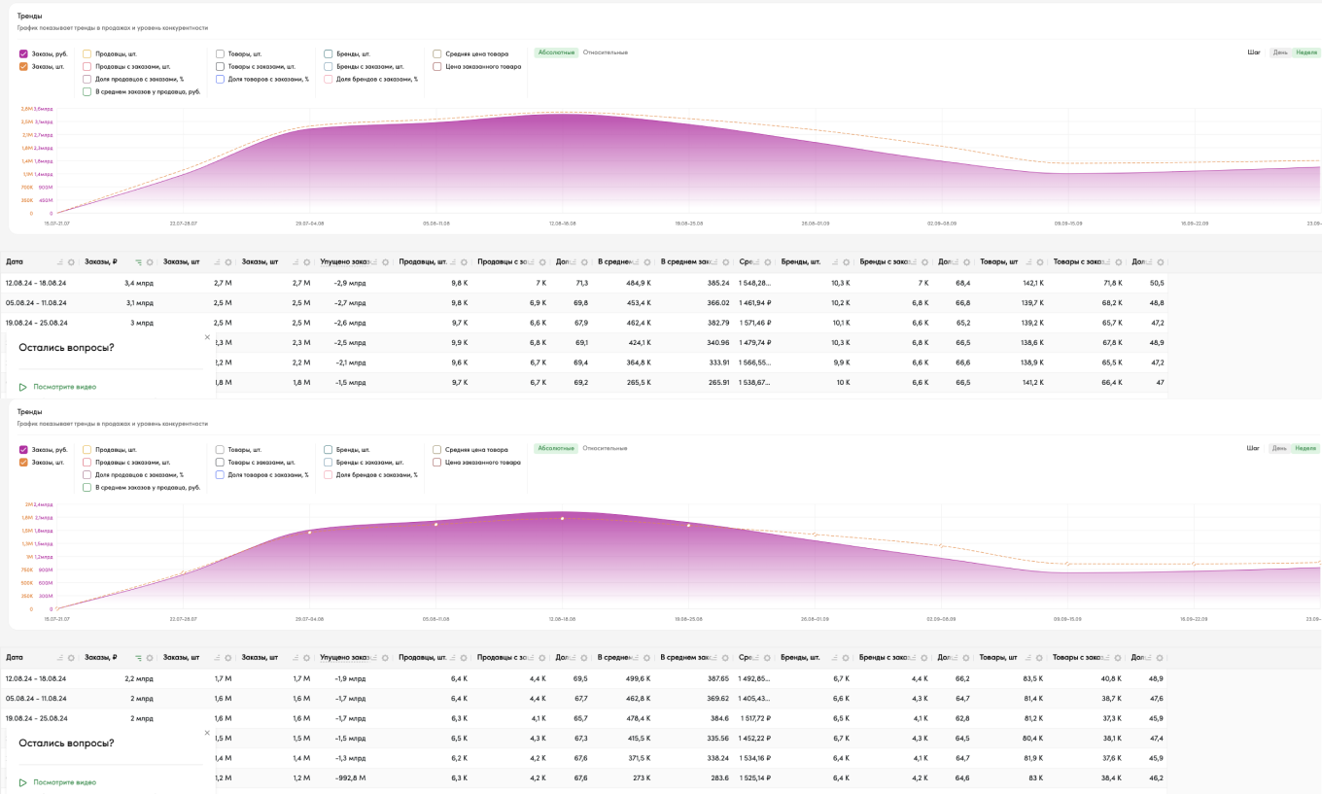Open the gear filter icon in upper Продавцы, шт. column
The width and height of the screenshot is (1322, 794).
click(465, 262)
